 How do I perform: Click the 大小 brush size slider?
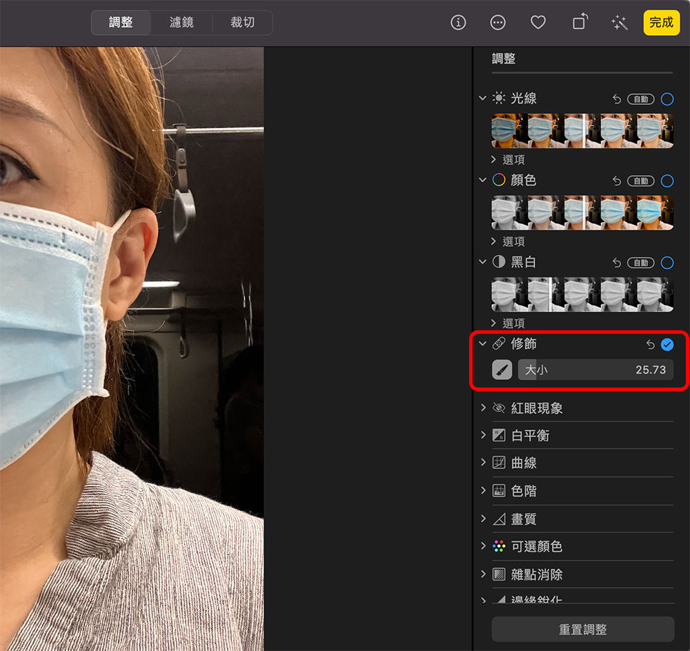[595, 370]
